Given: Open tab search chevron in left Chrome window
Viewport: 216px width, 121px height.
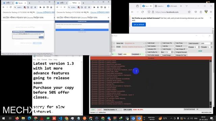Looking at the screenshot, I should pos(39,2).
